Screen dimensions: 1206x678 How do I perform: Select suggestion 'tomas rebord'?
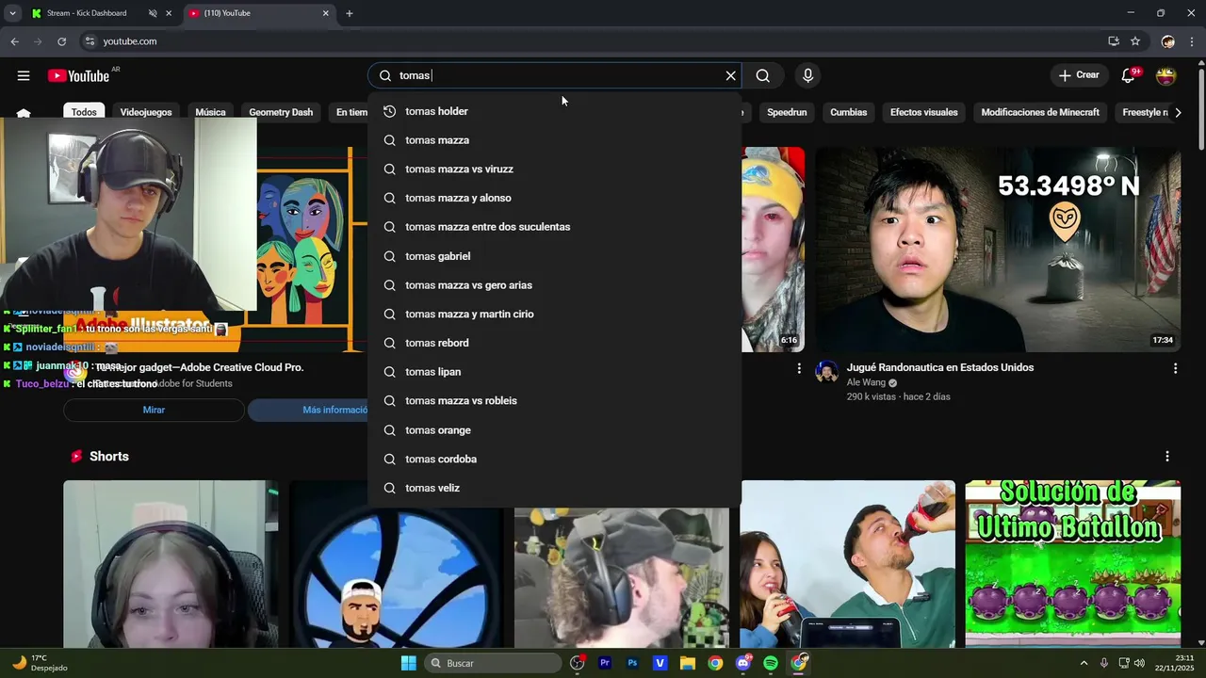554,343
